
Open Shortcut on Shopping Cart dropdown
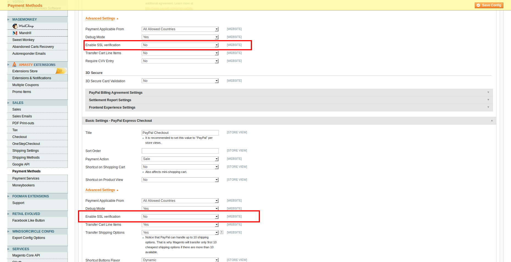click(x=180, y=167)
